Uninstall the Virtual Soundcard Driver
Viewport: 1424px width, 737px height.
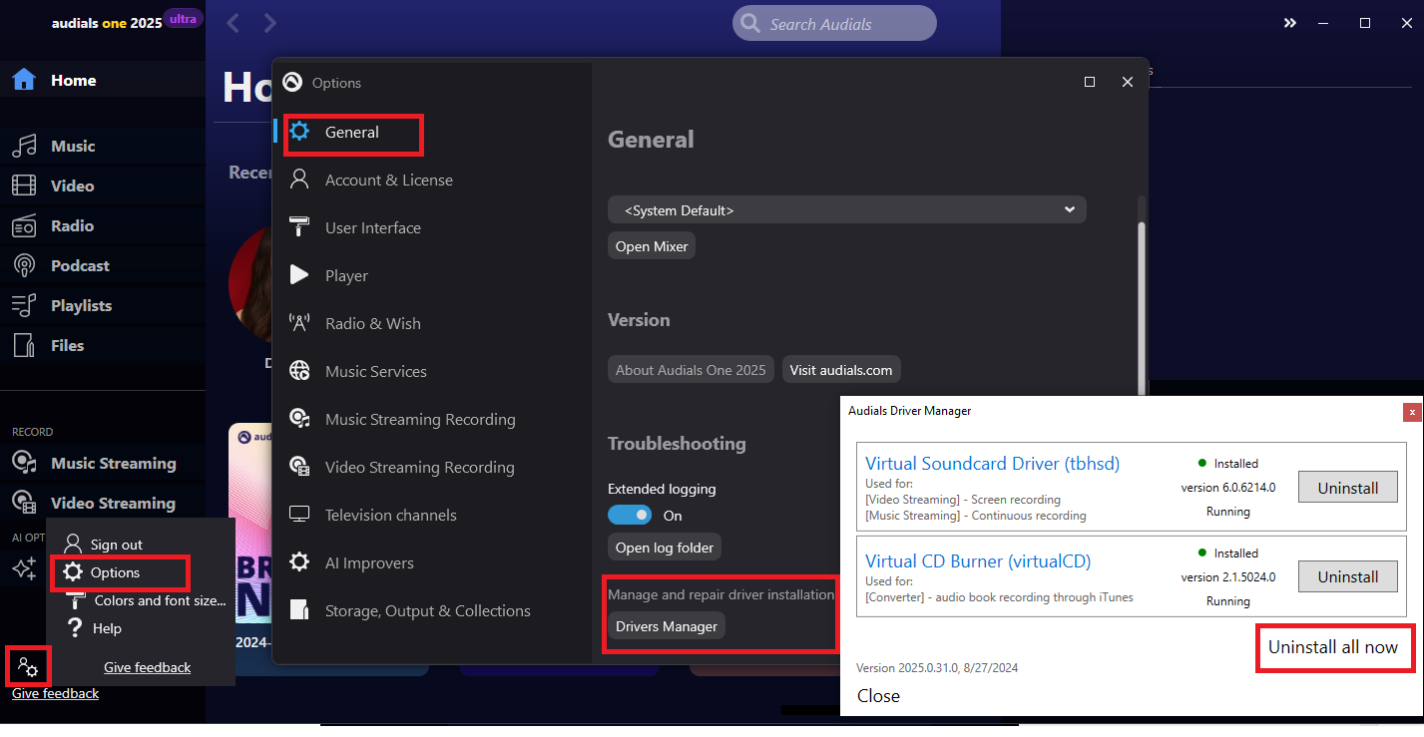1348,488
